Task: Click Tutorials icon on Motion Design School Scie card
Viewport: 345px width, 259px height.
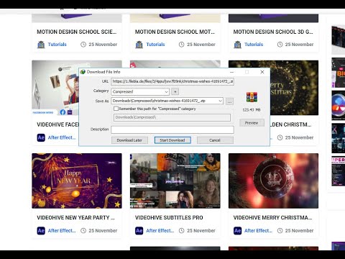Action: tap(41, 45)
